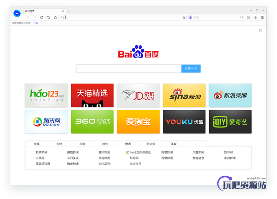Bookmark this page via address bar star
The width and height of the screenshot is (277, 199).
coord(184,17)
